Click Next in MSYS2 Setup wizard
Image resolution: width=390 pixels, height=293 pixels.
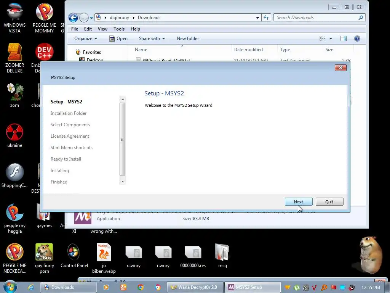click(299, 202)
